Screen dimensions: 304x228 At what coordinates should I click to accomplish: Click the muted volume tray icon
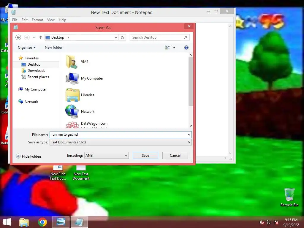coord(262,222)
